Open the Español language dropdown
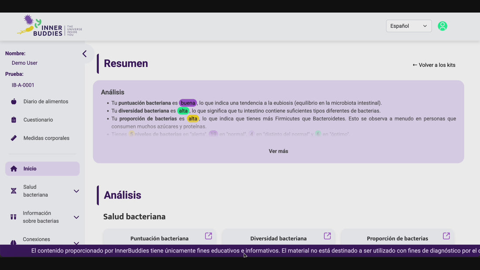Screen dimensions: 480x270 point(408,26)
